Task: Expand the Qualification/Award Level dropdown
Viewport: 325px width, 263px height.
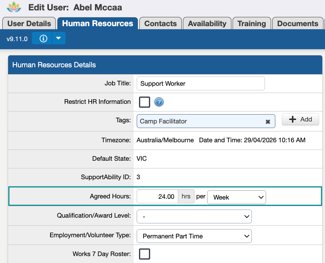Action: click(194, 217)
